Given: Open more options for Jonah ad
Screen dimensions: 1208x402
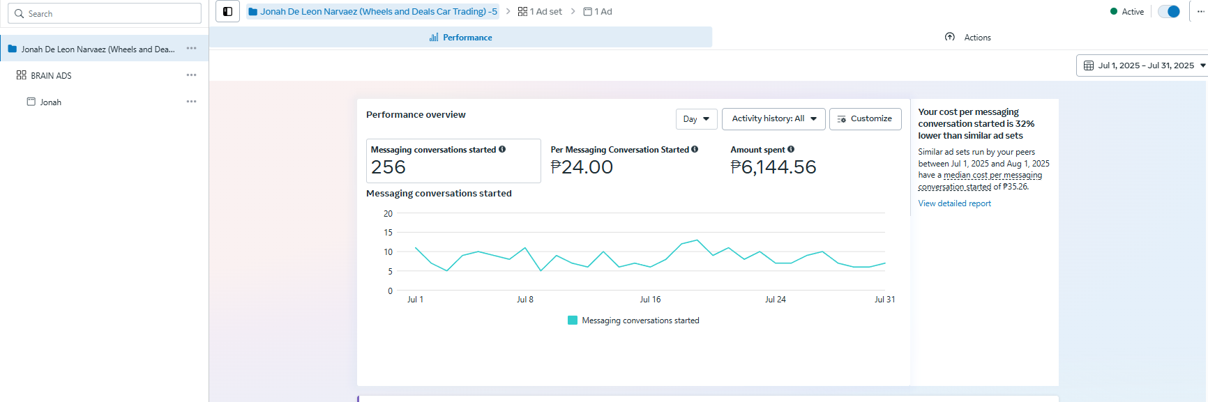Looking at the screenshot, I should [x=191, y=102].
